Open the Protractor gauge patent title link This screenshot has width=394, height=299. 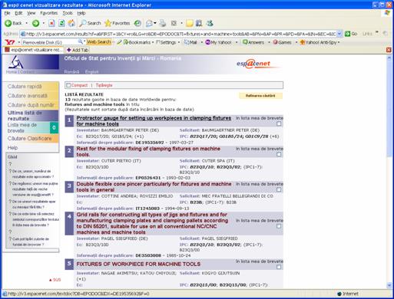[x=154, y=121]
